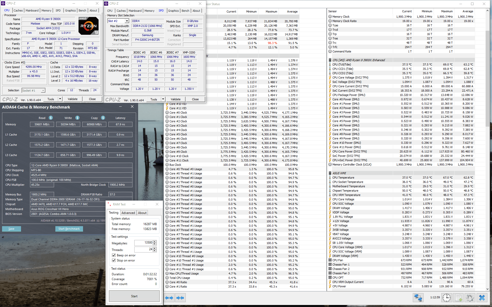
Task: Click the Chassis Fan 1 sensor icon
Action: [x=330, y=265]
